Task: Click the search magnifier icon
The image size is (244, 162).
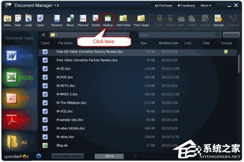Action: [218, 35]
